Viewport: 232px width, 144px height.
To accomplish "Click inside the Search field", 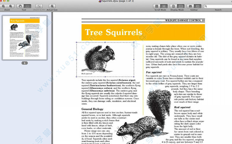I will click(218, 6).
